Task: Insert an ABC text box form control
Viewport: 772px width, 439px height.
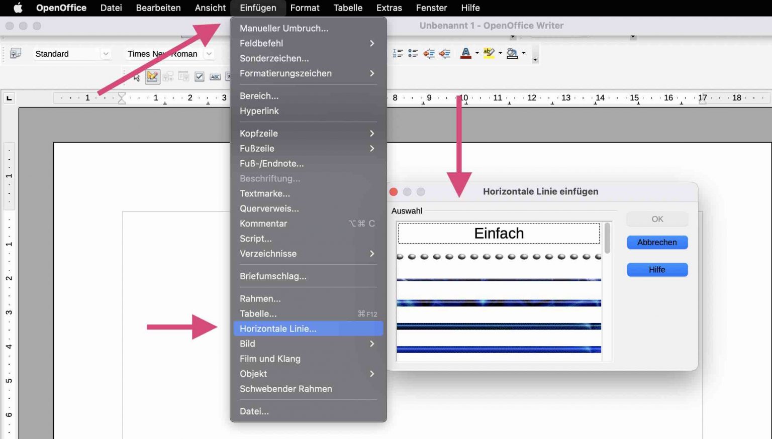Action: (215, 76)
